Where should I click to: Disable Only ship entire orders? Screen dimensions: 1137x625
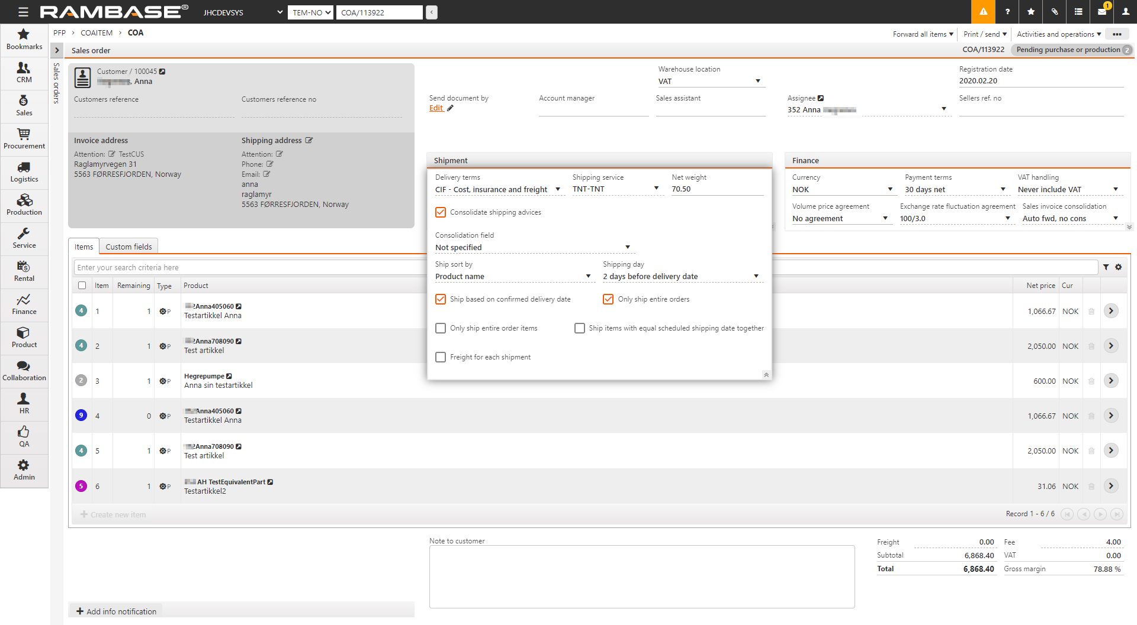[608, 299]
